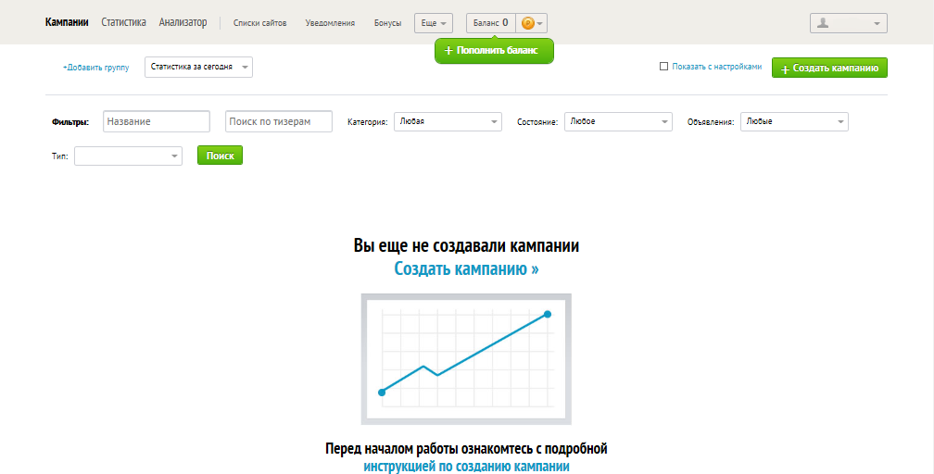Enable the 'Показать с настройками' checkbox
The image size is (934, 474).
[x=663, y=67]
